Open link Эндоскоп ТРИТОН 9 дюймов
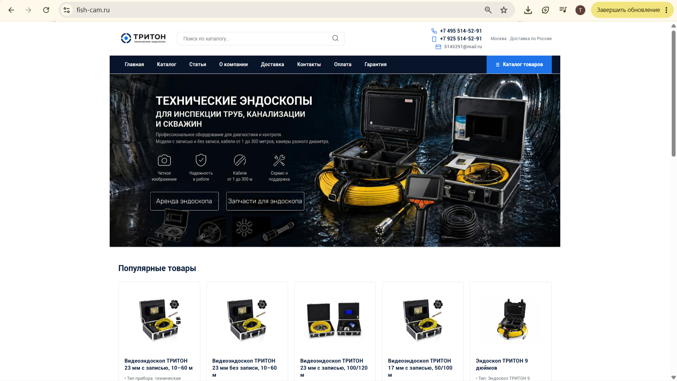 501,364
